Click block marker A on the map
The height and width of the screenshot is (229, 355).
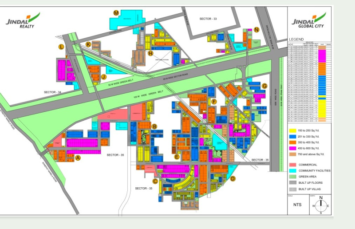78,158
